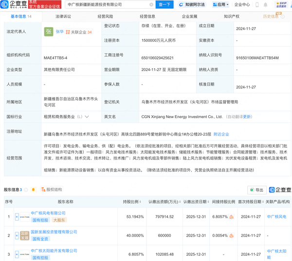
Task: Select organization code MAE4TTB5-4
Action: pyautogui.click(x=55, y=58)
